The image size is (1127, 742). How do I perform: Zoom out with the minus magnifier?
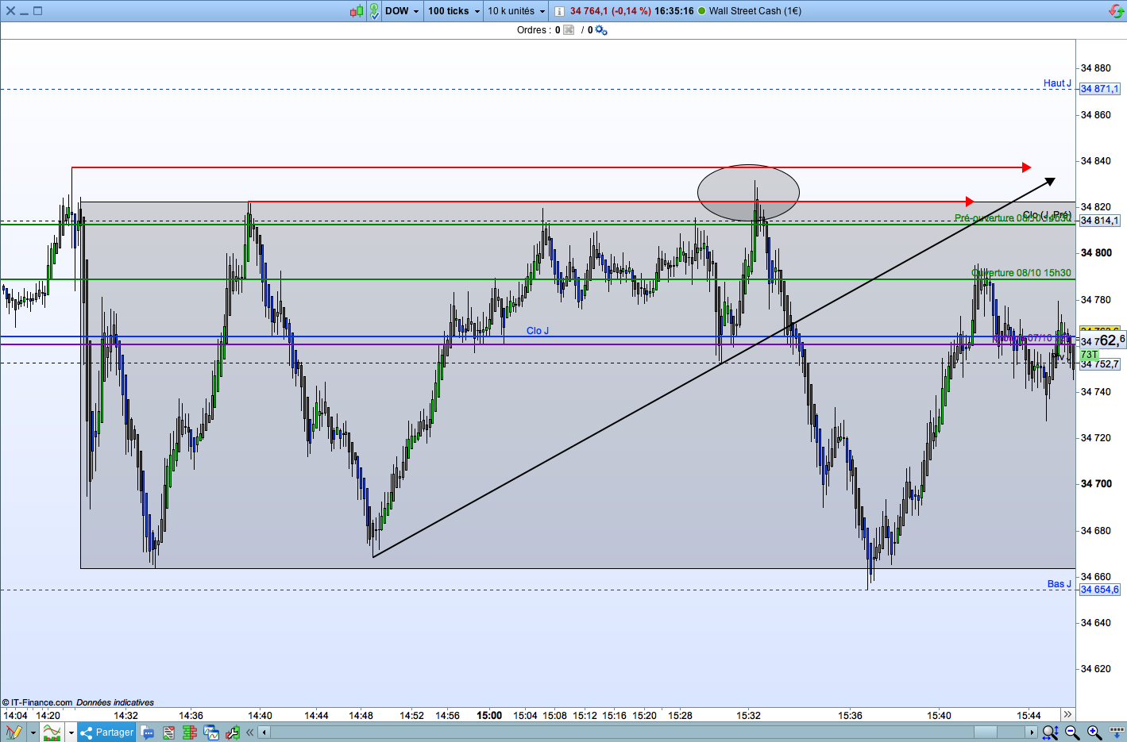(x=1072, y=732)
